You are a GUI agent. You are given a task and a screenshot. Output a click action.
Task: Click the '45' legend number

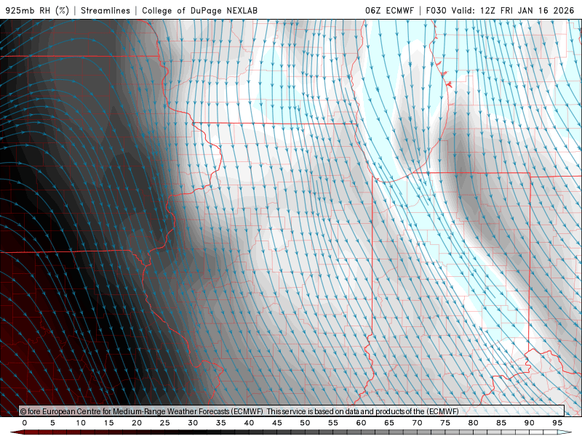[277, 423]
